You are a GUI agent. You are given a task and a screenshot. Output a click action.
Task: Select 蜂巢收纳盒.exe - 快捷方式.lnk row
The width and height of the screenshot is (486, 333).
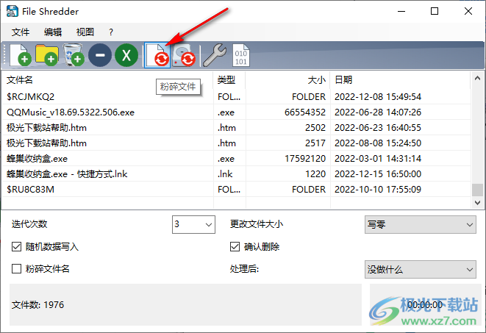[x=237, y=173]
